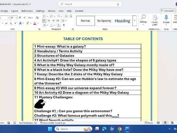Open the numbering format dropdown arrow
The height and width of the screenshot is (133, 177).
(55, 16)
